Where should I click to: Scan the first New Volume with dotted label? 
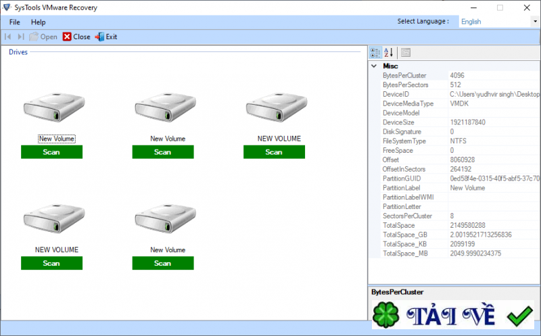[x=52, y=152]
